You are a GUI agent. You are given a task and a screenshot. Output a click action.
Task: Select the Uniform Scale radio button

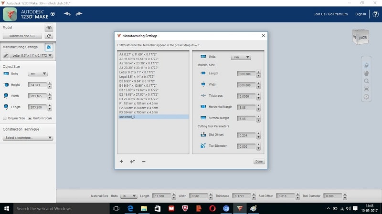30,118
